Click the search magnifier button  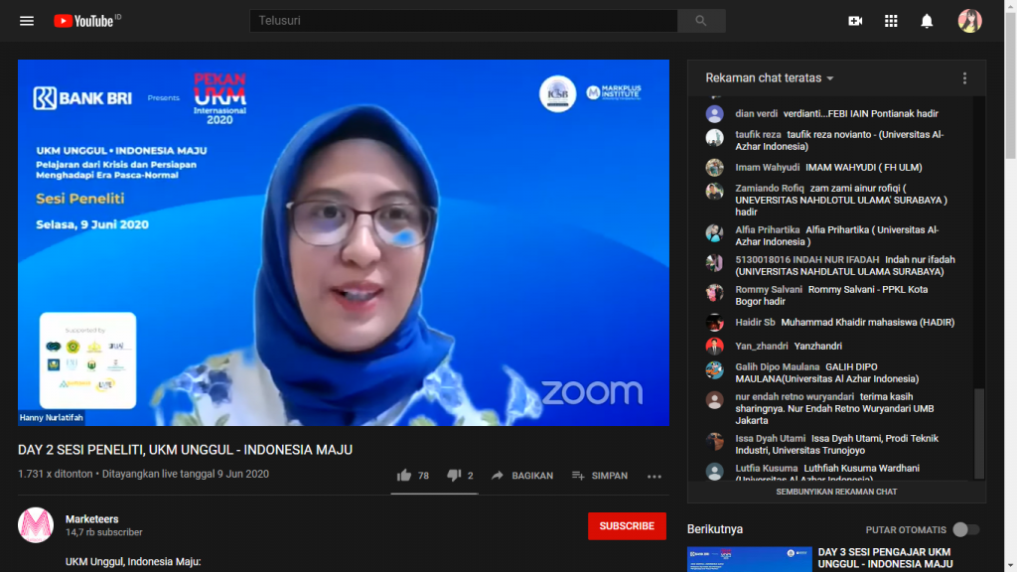[701, 21]
